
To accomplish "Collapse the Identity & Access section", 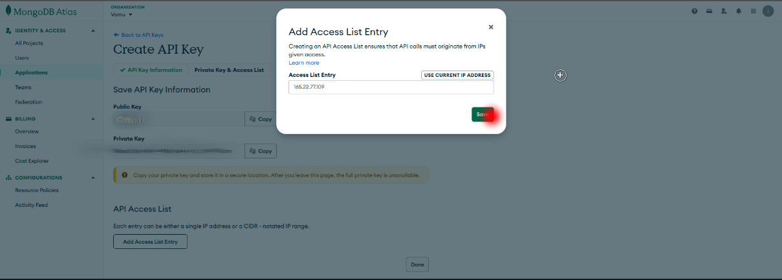I will (x=93, y=30).
